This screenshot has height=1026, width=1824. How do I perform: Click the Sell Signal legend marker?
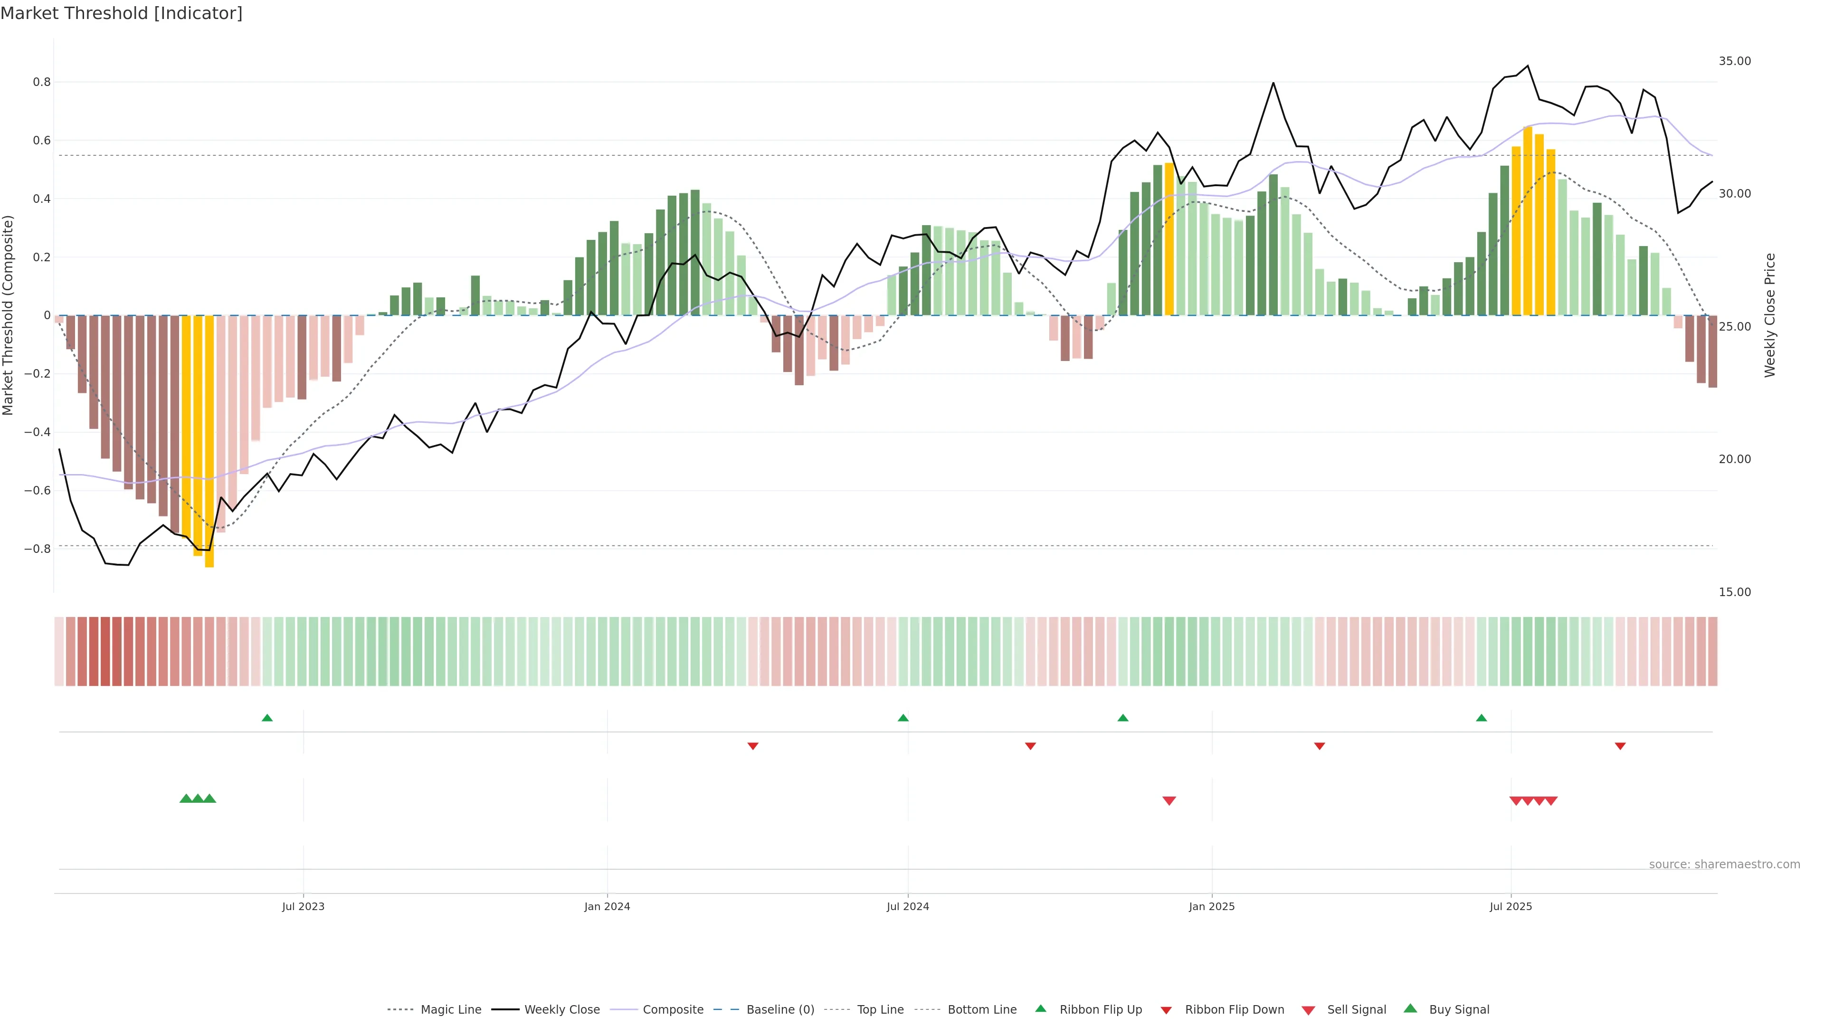pyautogui.click(x=1309, y=1010)
